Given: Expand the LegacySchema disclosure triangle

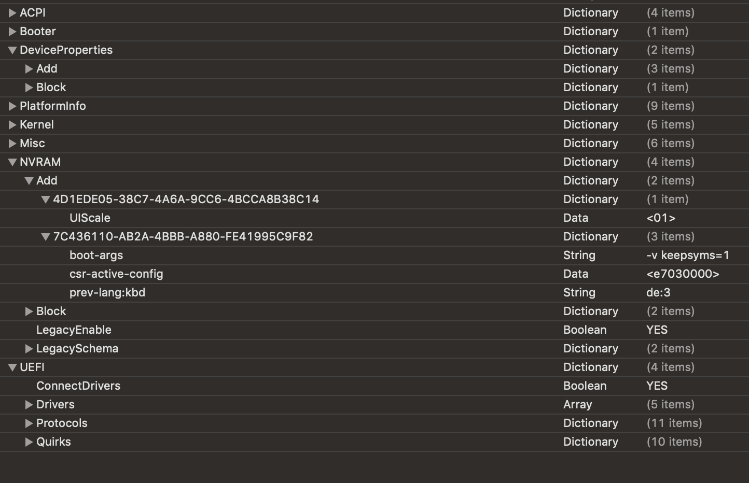Looking at the screenshot, I should (29, 349).
